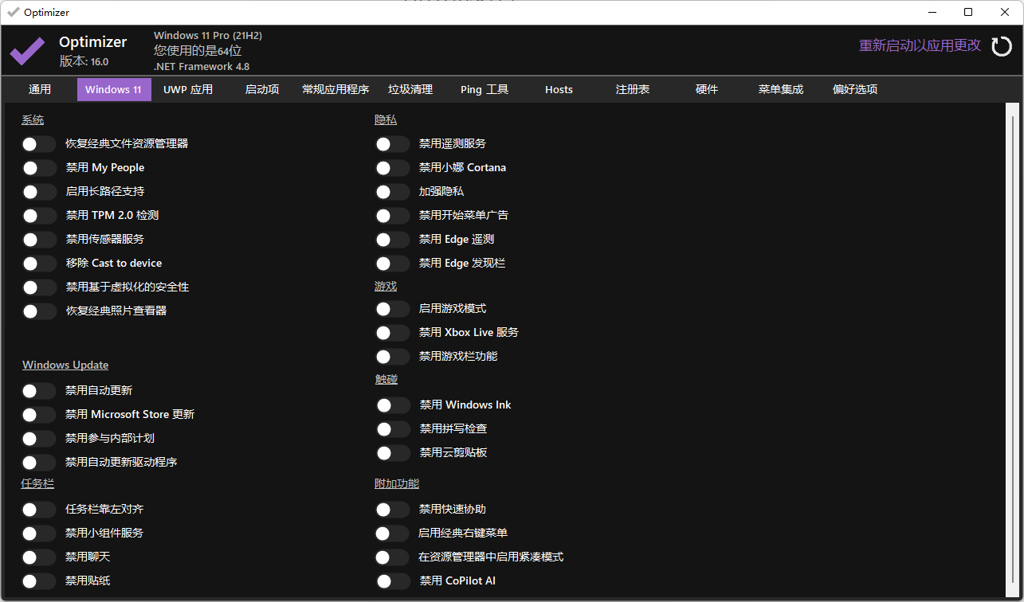Click the Optimizer title bar icon
This screenshot has width=1024, height=602.
[13, 12]
